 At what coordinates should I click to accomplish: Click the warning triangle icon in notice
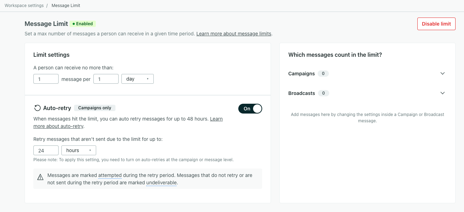[x=40, y=177]
